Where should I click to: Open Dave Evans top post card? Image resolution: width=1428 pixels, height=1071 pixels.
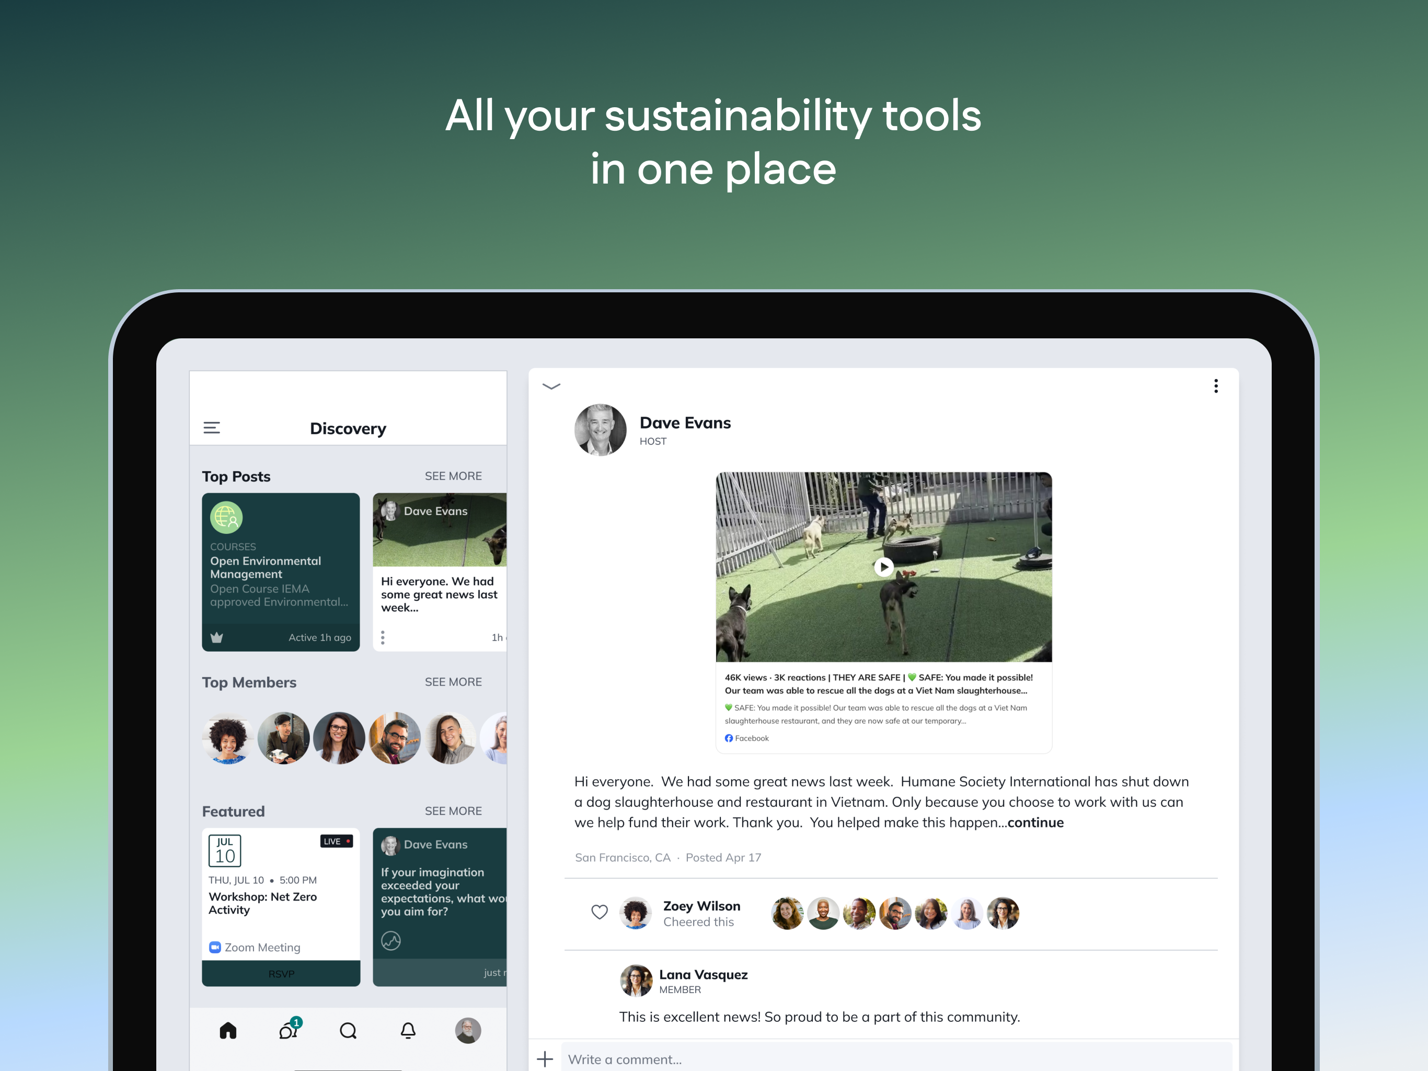440,572
